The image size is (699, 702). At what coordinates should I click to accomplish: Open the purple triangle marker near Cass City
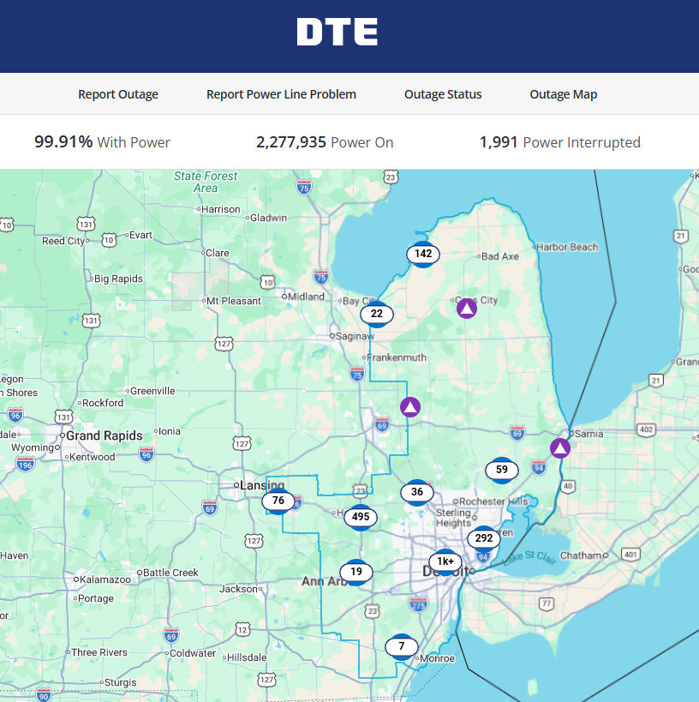coord(467,309)
